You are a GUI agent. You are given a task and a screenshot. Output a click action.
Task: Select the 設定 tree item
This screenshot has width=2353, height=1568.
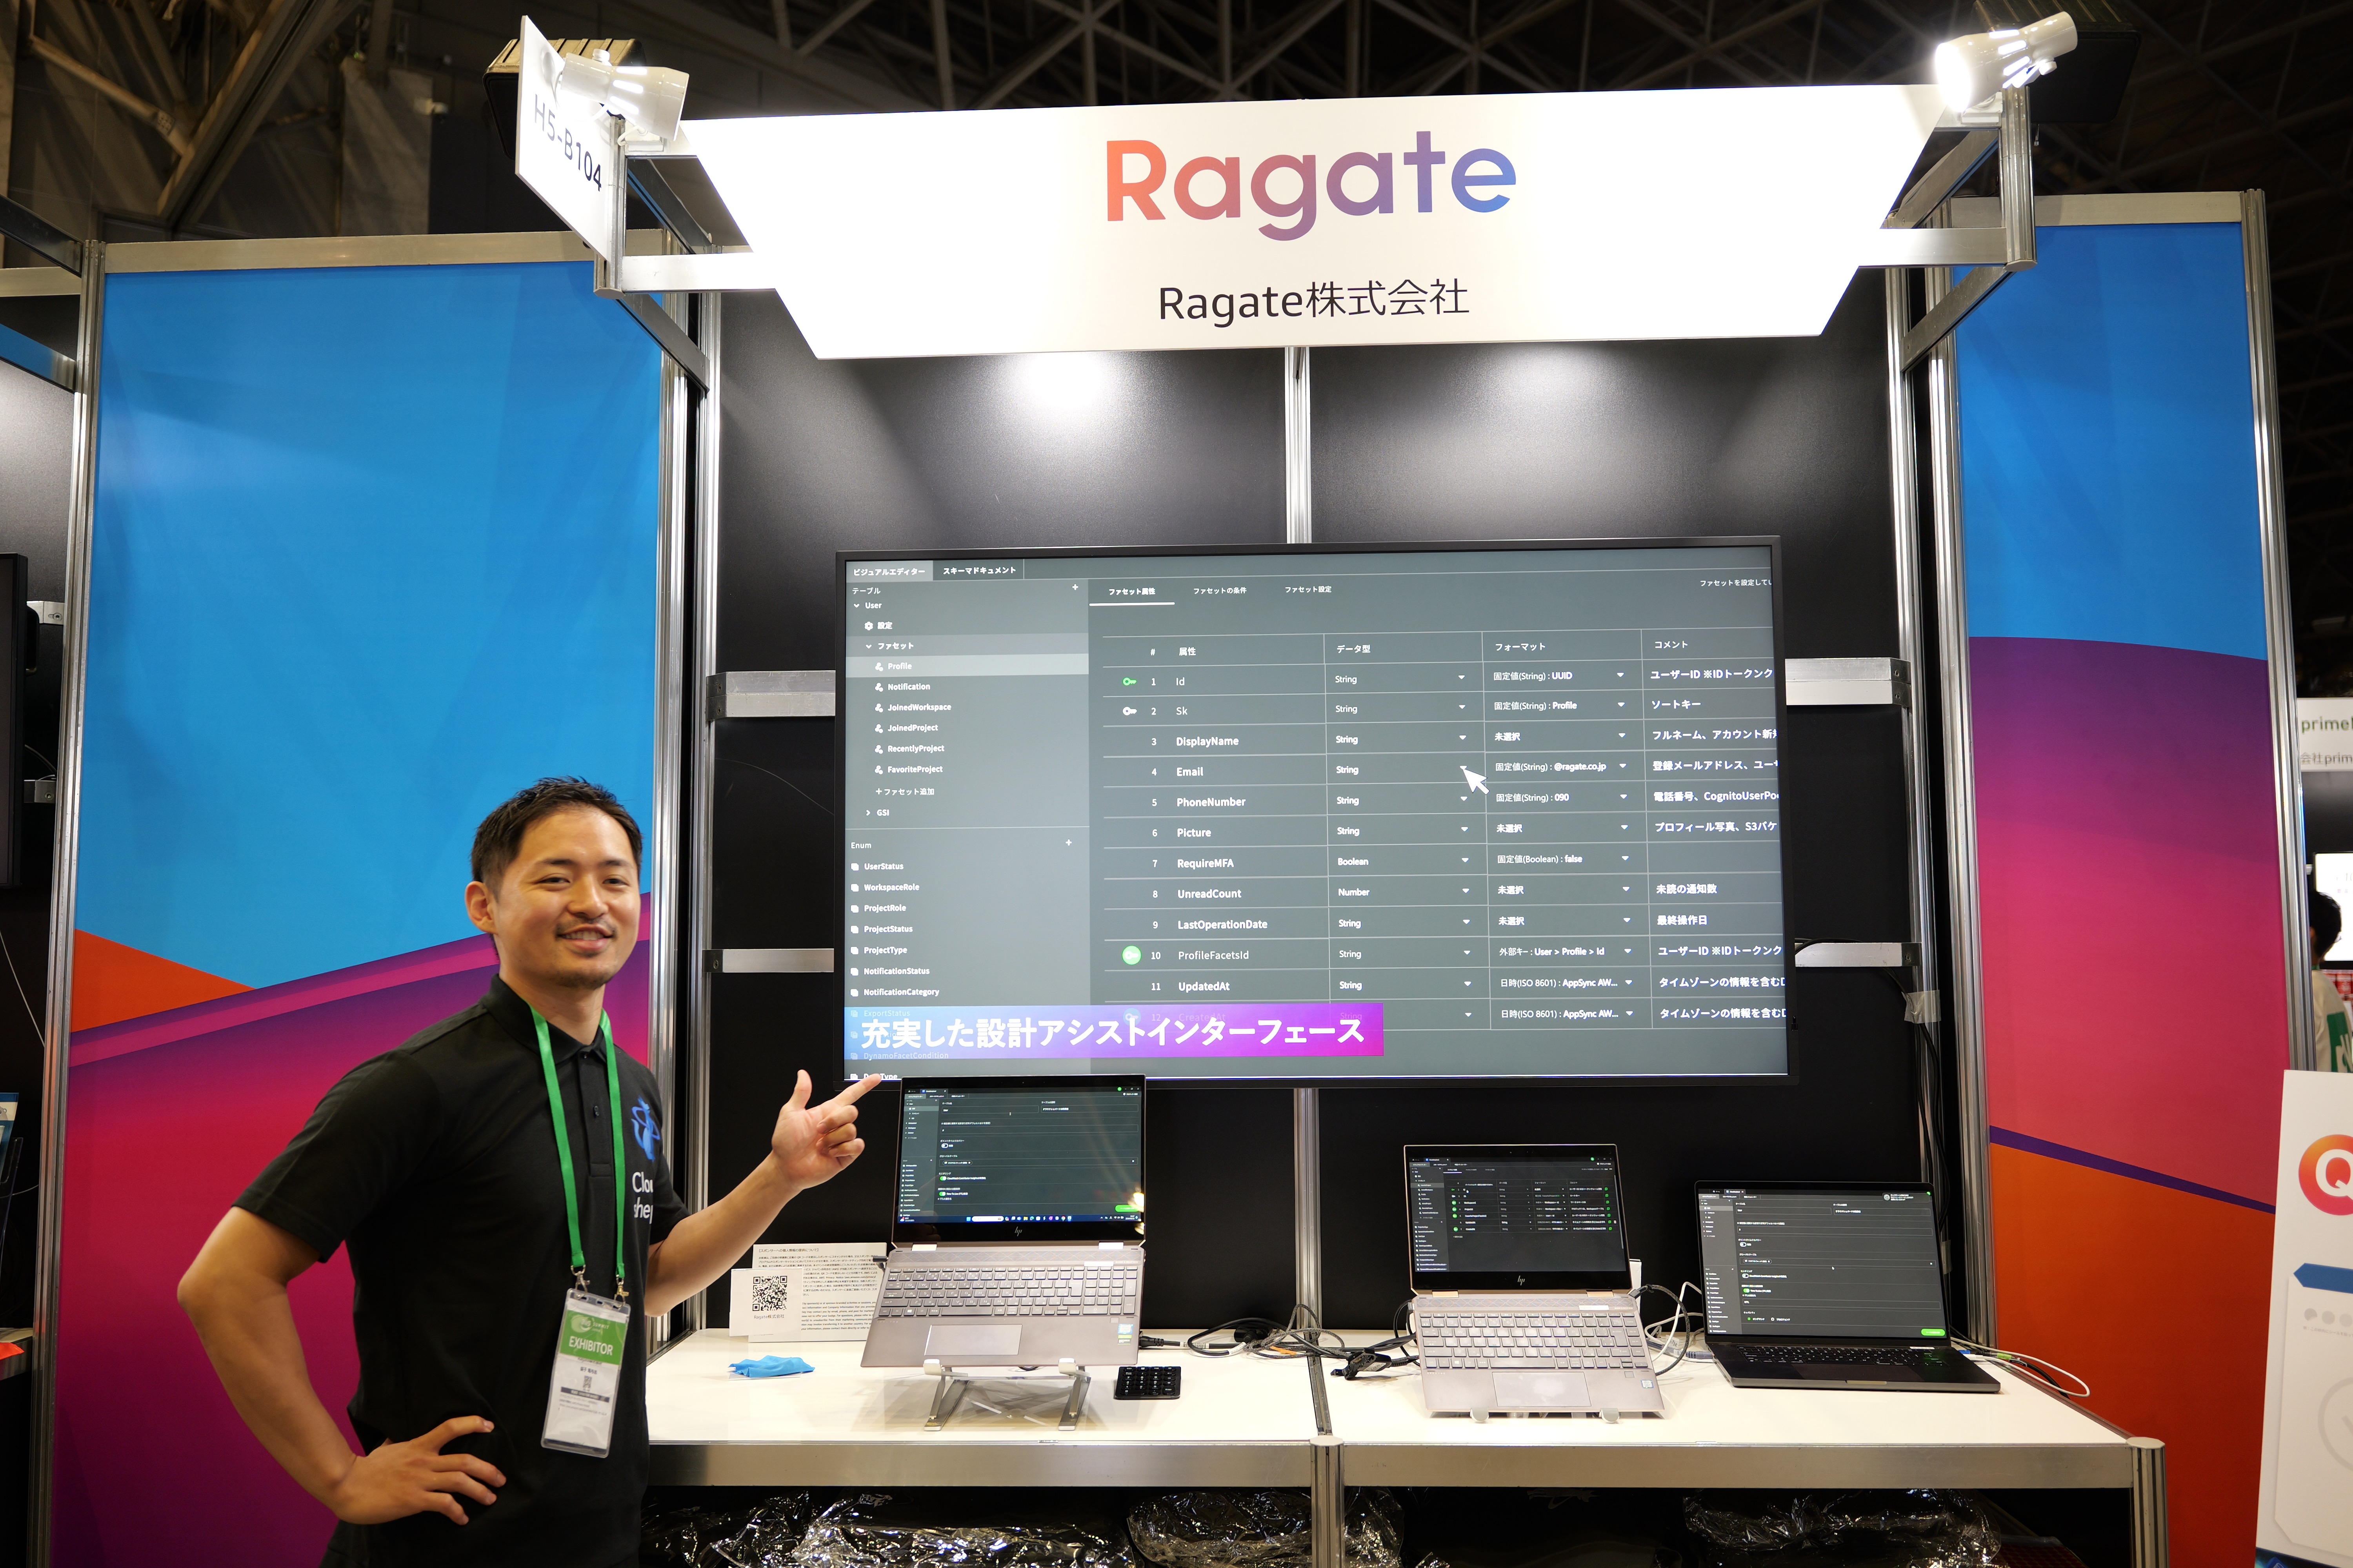click(886, 626)
